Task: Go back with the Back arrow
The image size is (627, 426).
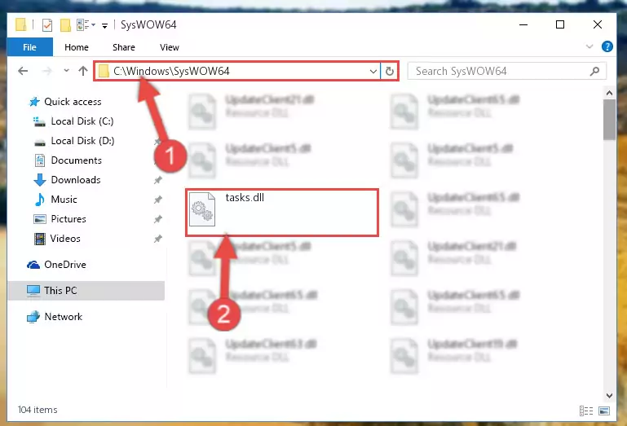Action: (x=23, y=71)
